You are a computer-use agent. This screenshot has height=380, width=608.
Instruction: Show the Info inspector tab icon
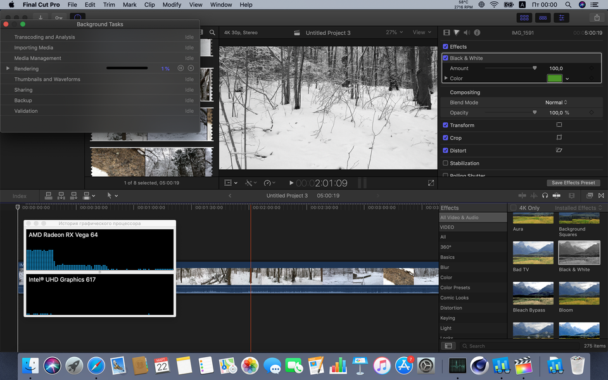pyautogui.click(x=477, y=32)
